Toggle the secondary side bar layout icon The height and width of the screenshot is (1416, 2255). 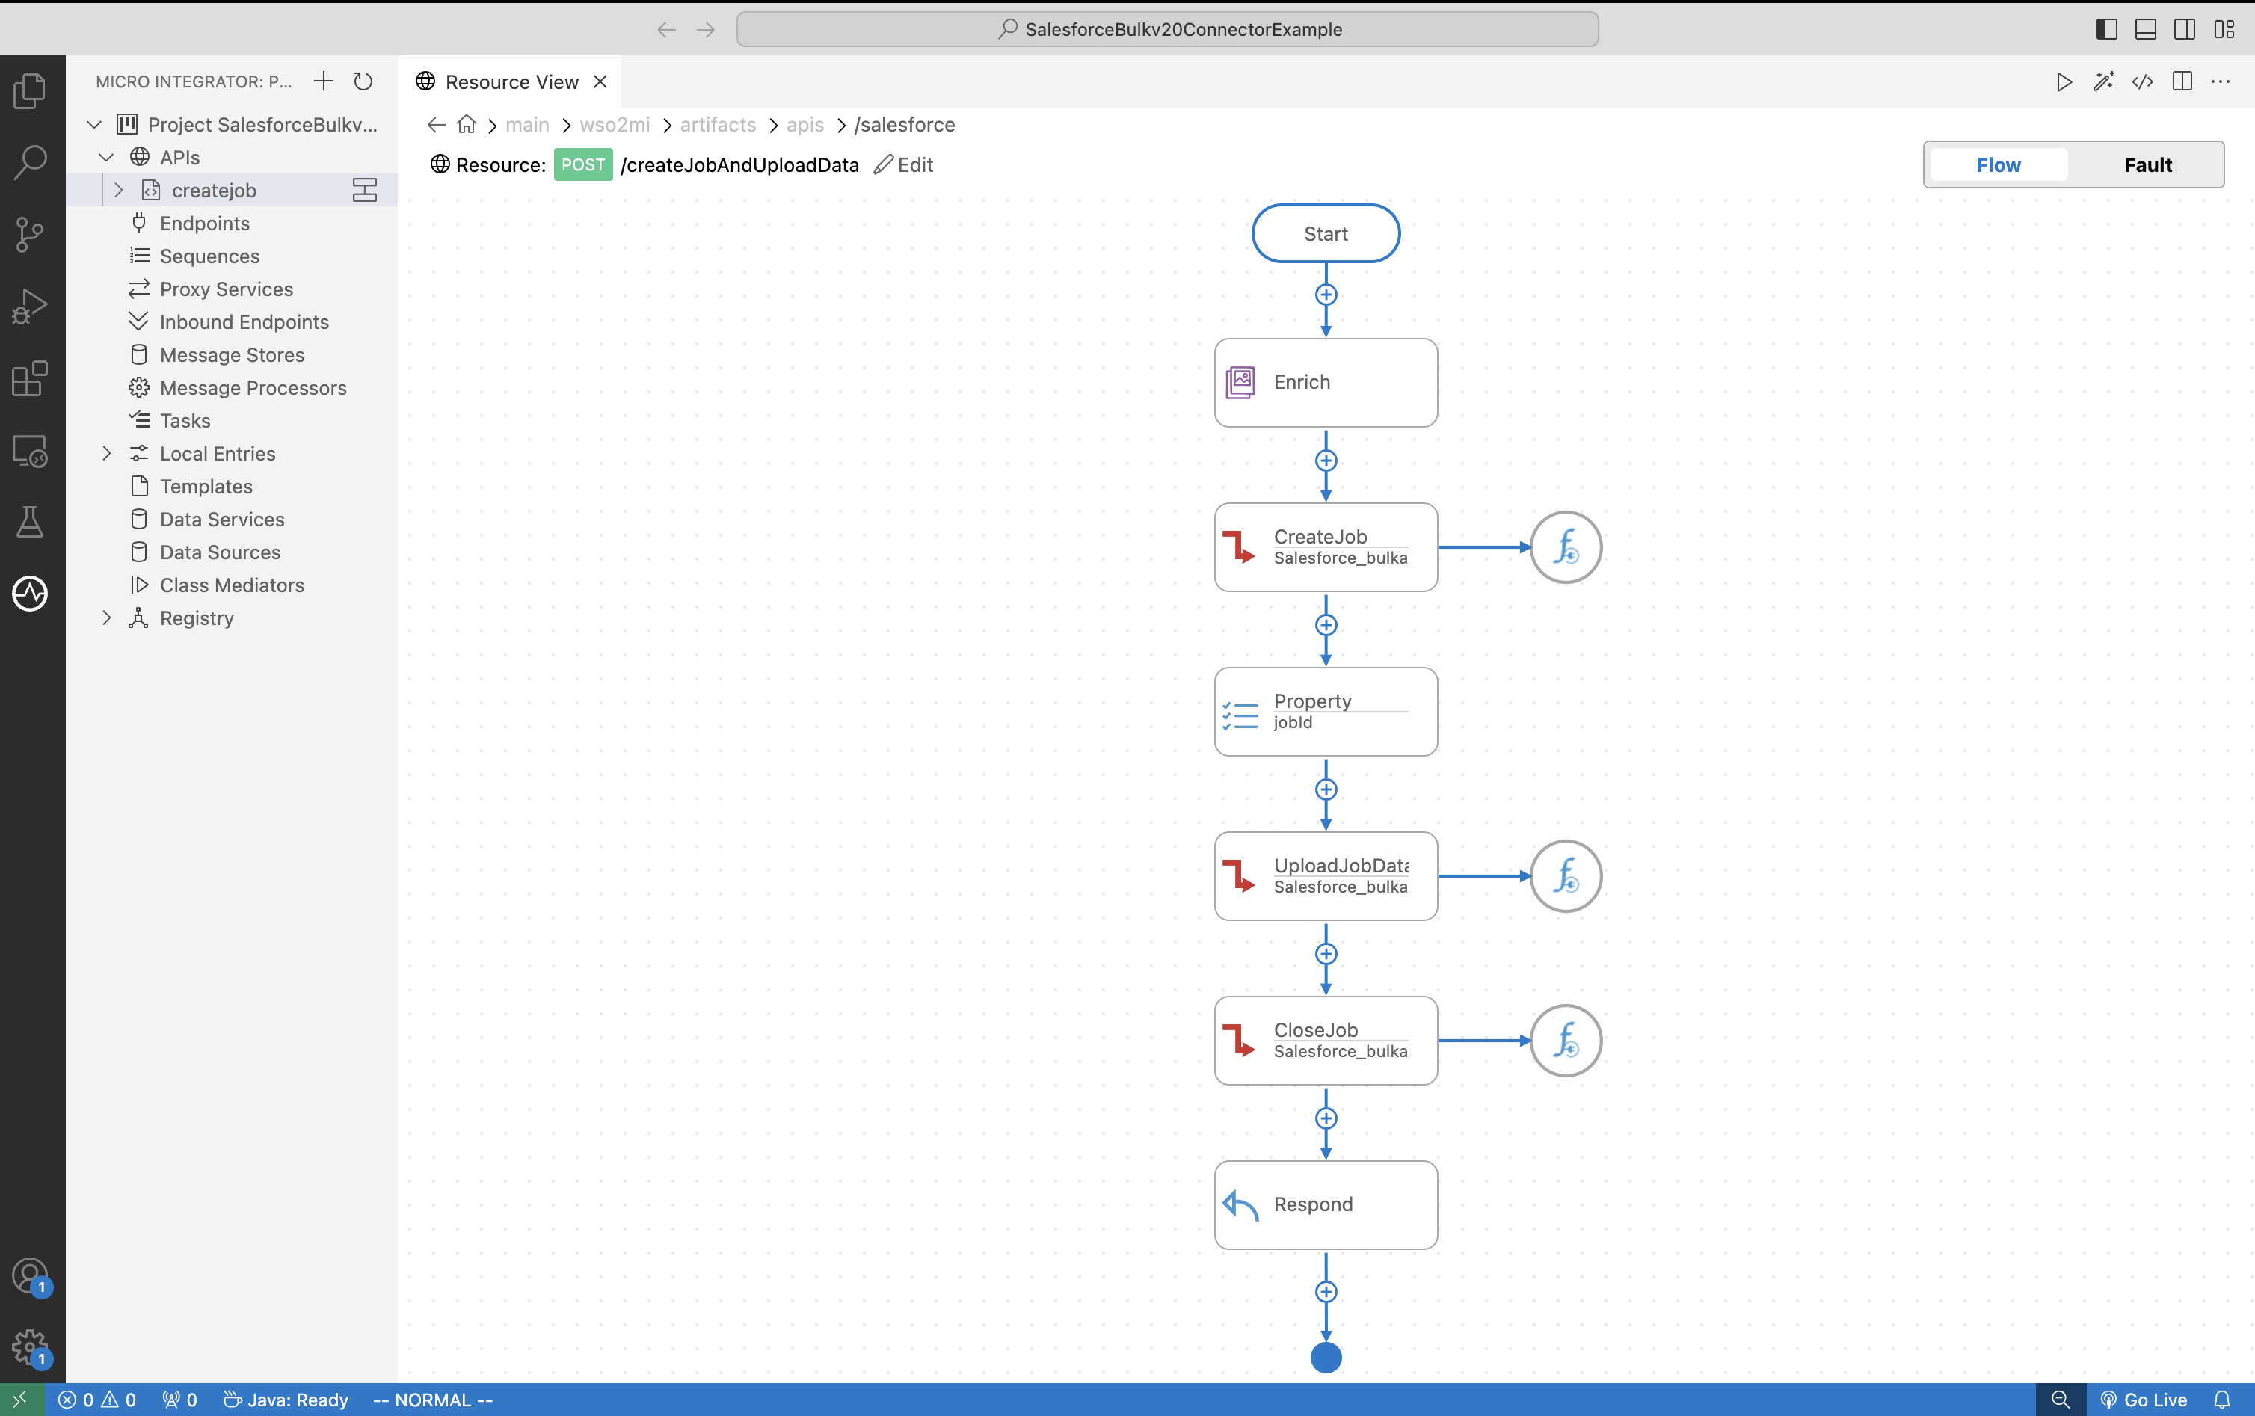tap(2185, 29)
